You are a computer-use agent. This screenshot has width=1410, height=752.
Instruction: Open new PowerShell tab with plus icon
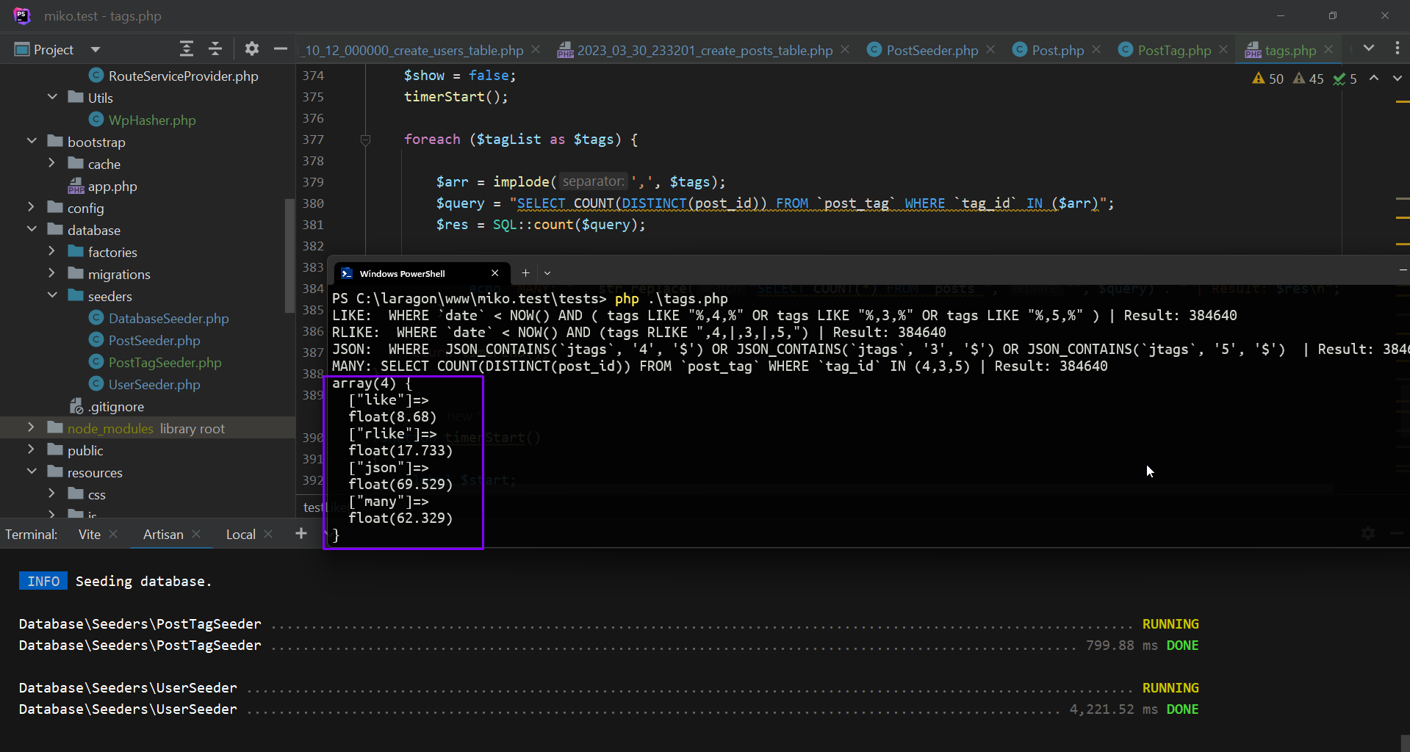(525, 273)
